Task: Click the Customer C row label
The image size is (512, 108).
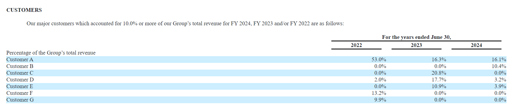Action: (20, 73)
